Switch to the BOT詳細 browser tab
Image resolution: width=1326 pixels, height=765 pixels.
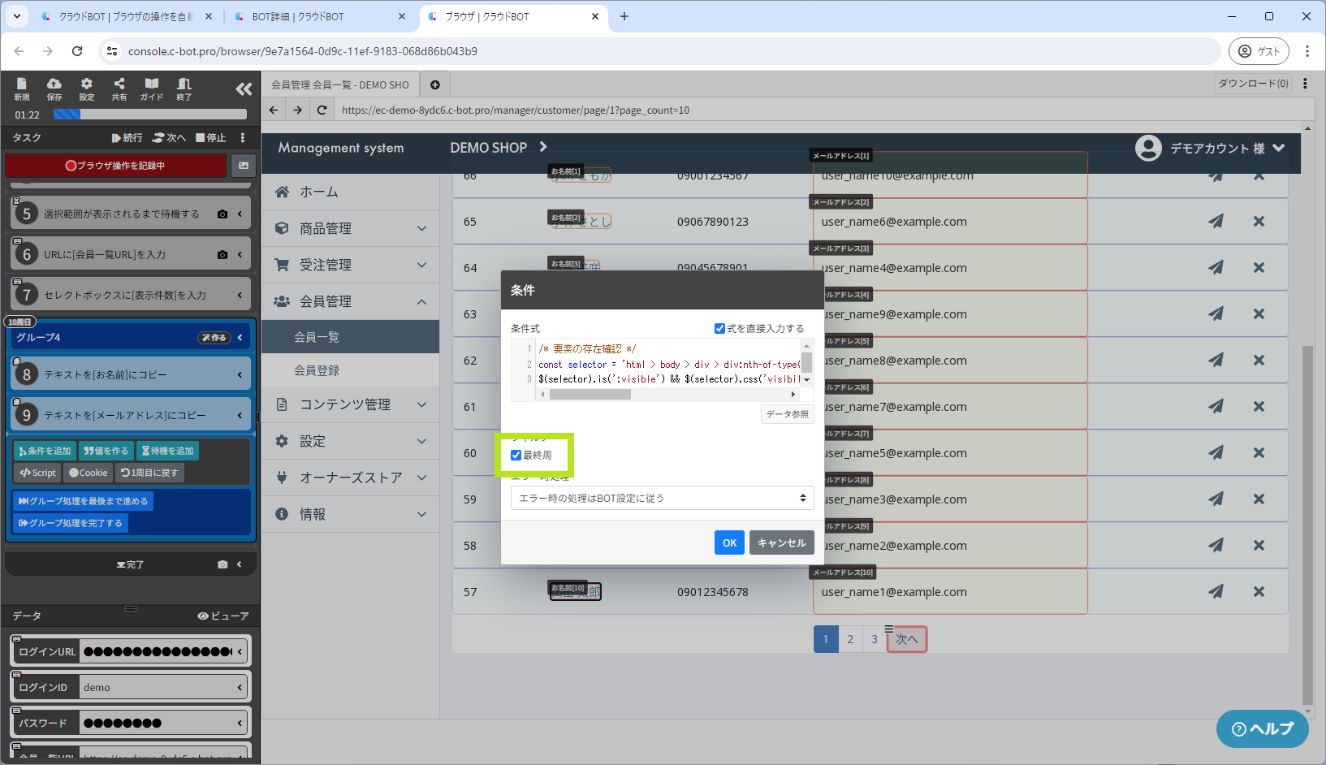[320, 16]
